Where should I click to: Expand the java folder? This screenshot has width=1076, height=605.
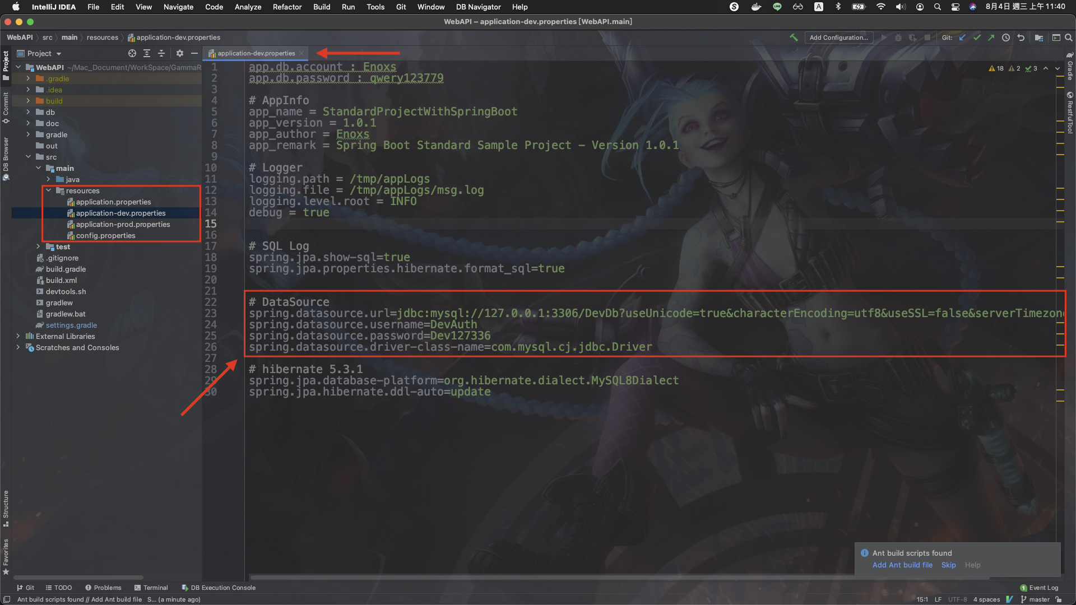coord(49,179)
